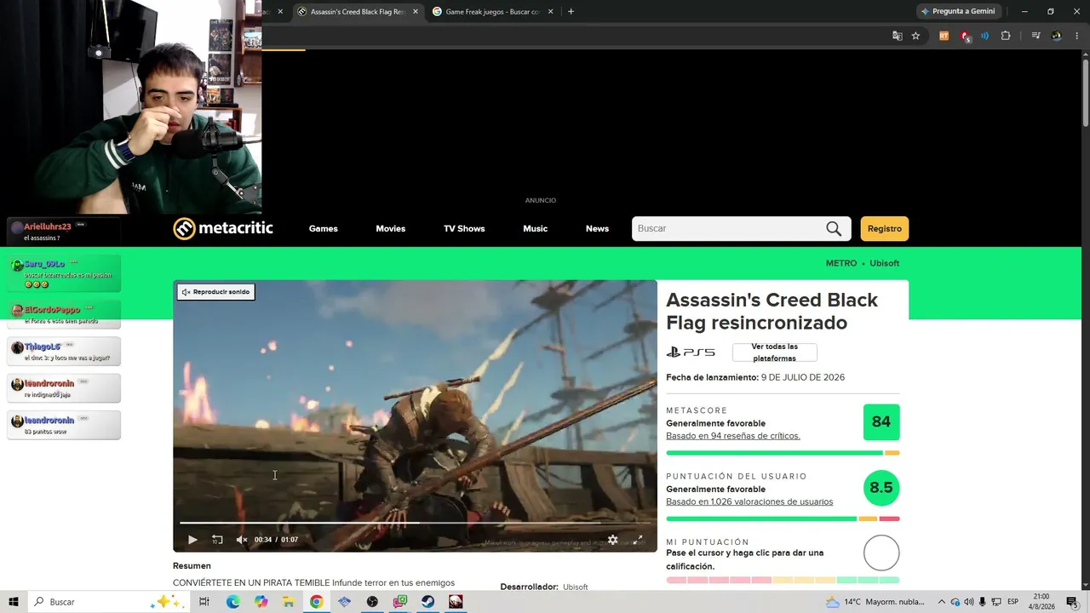Open the Music menu

536,228
